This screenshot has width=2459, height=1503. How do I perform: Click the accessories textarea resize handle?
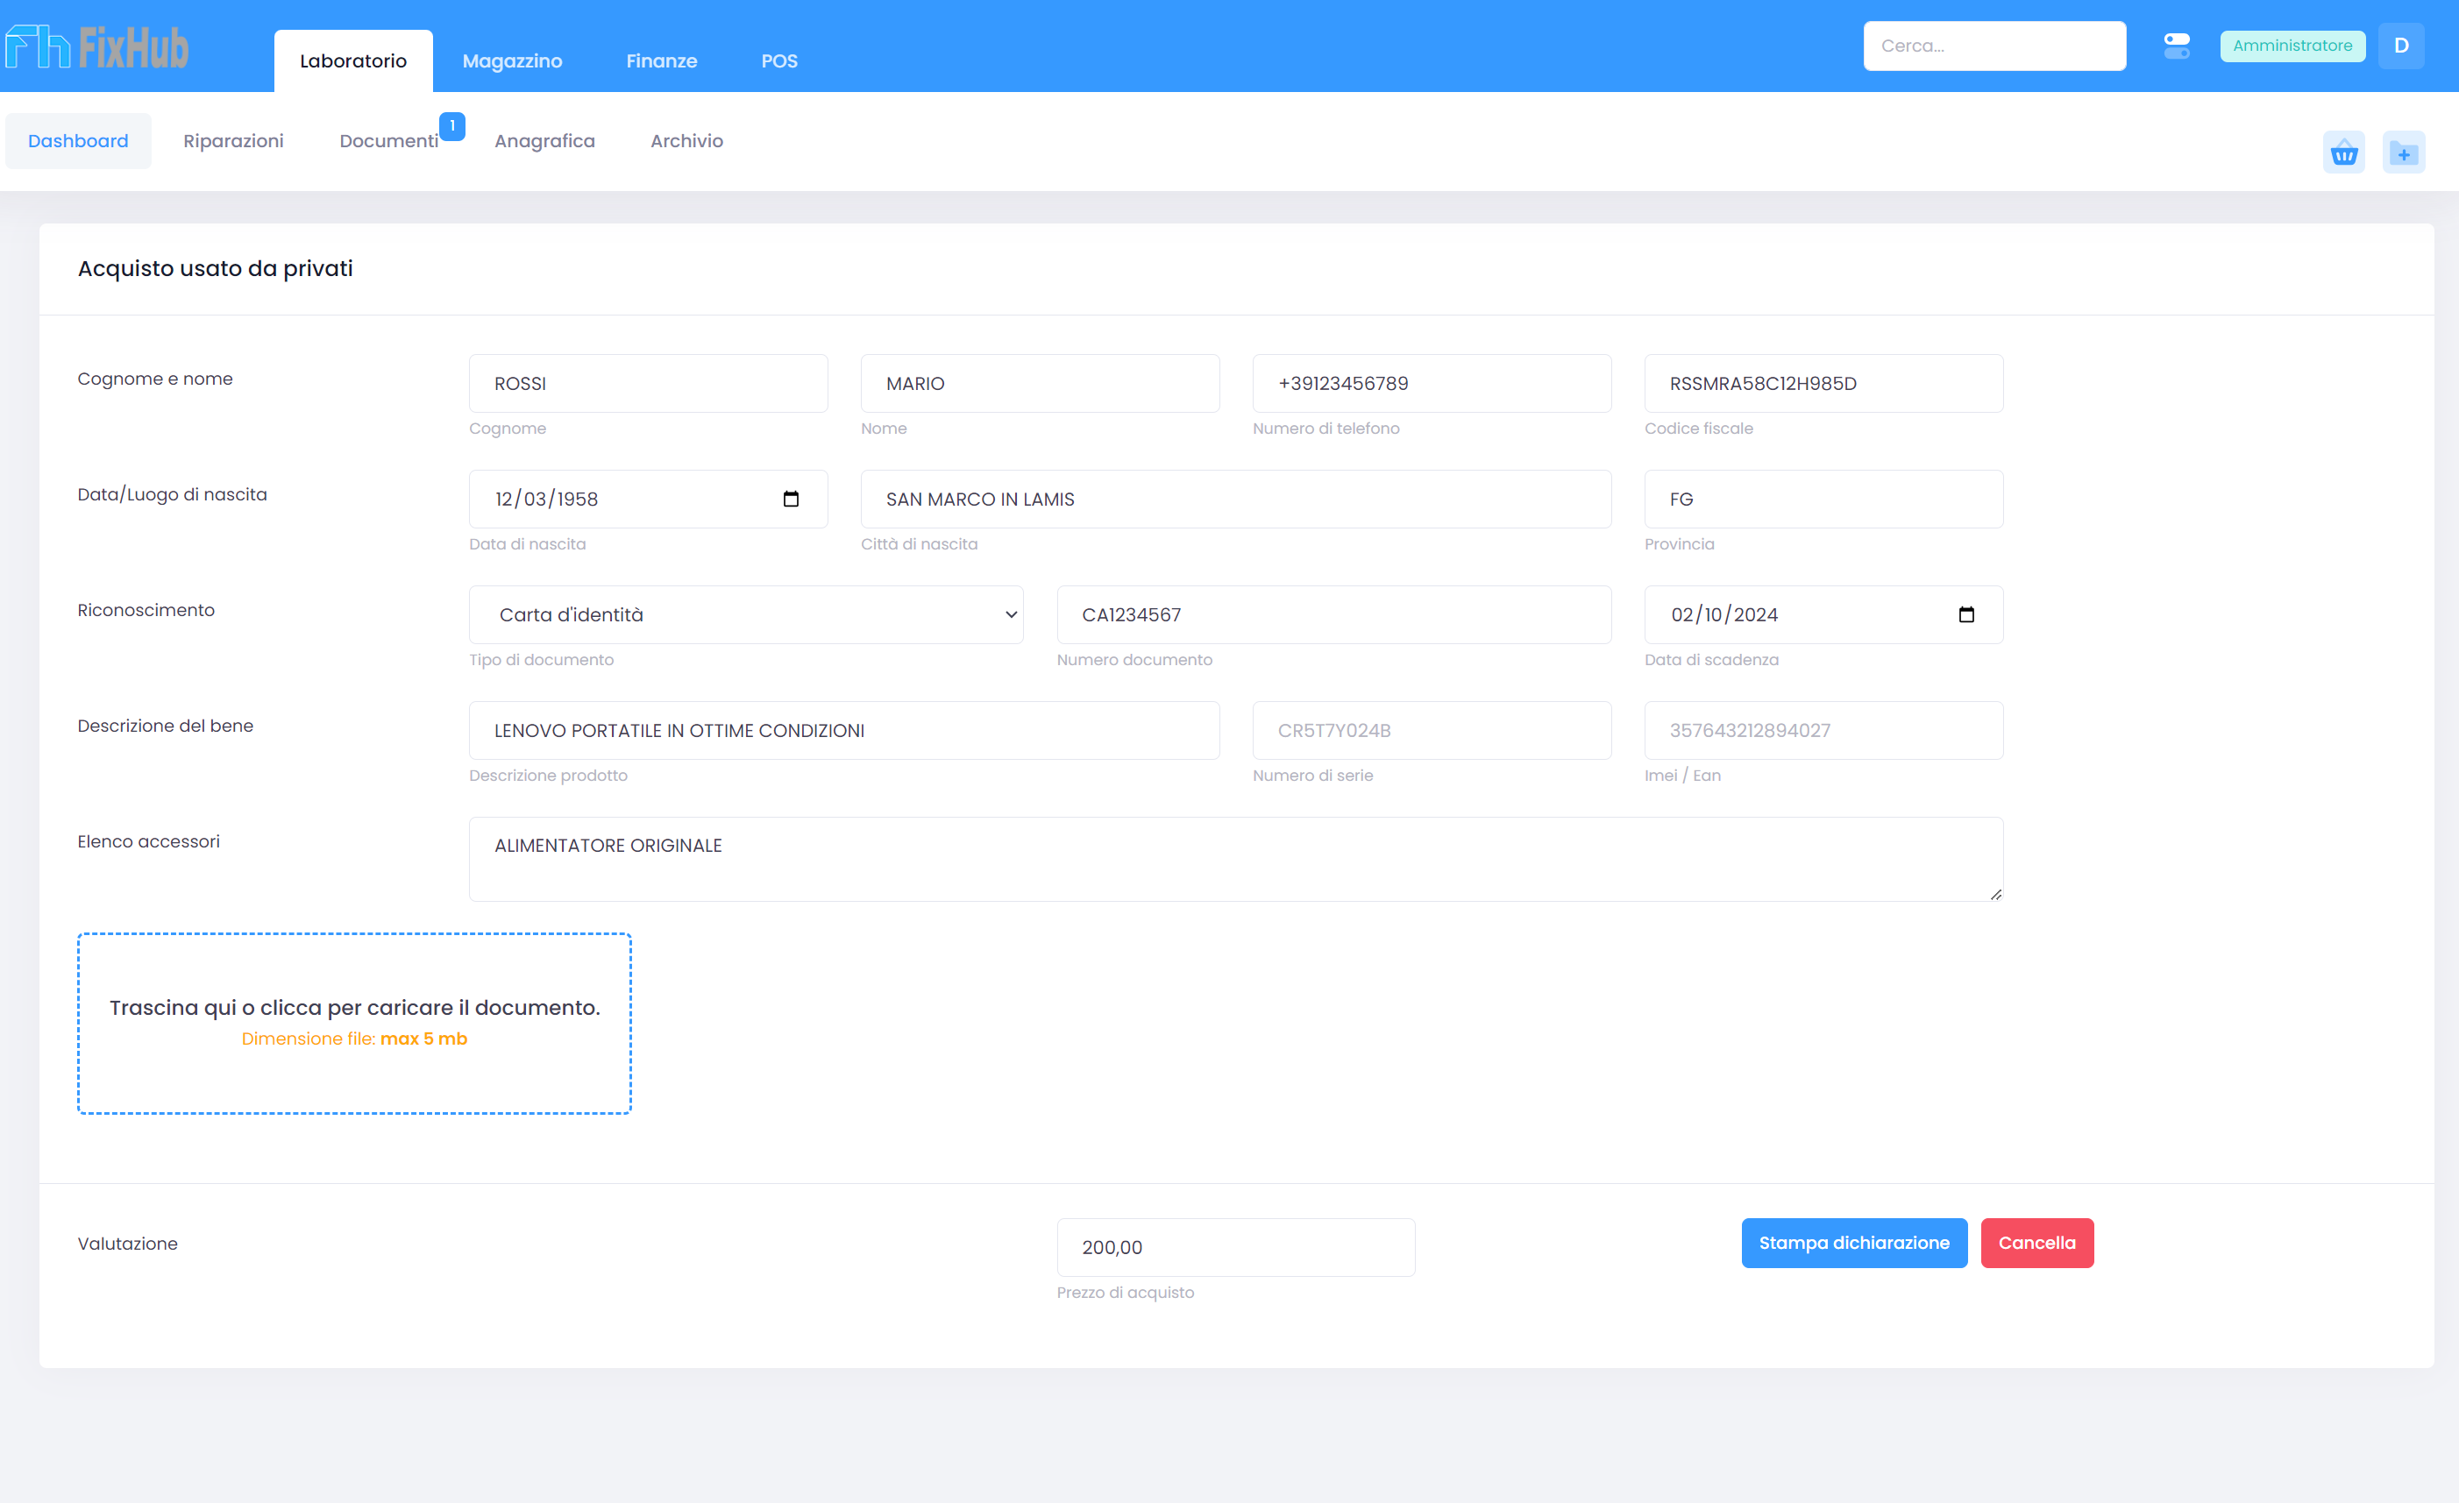pyautogui.click(x=1995, y=895)
